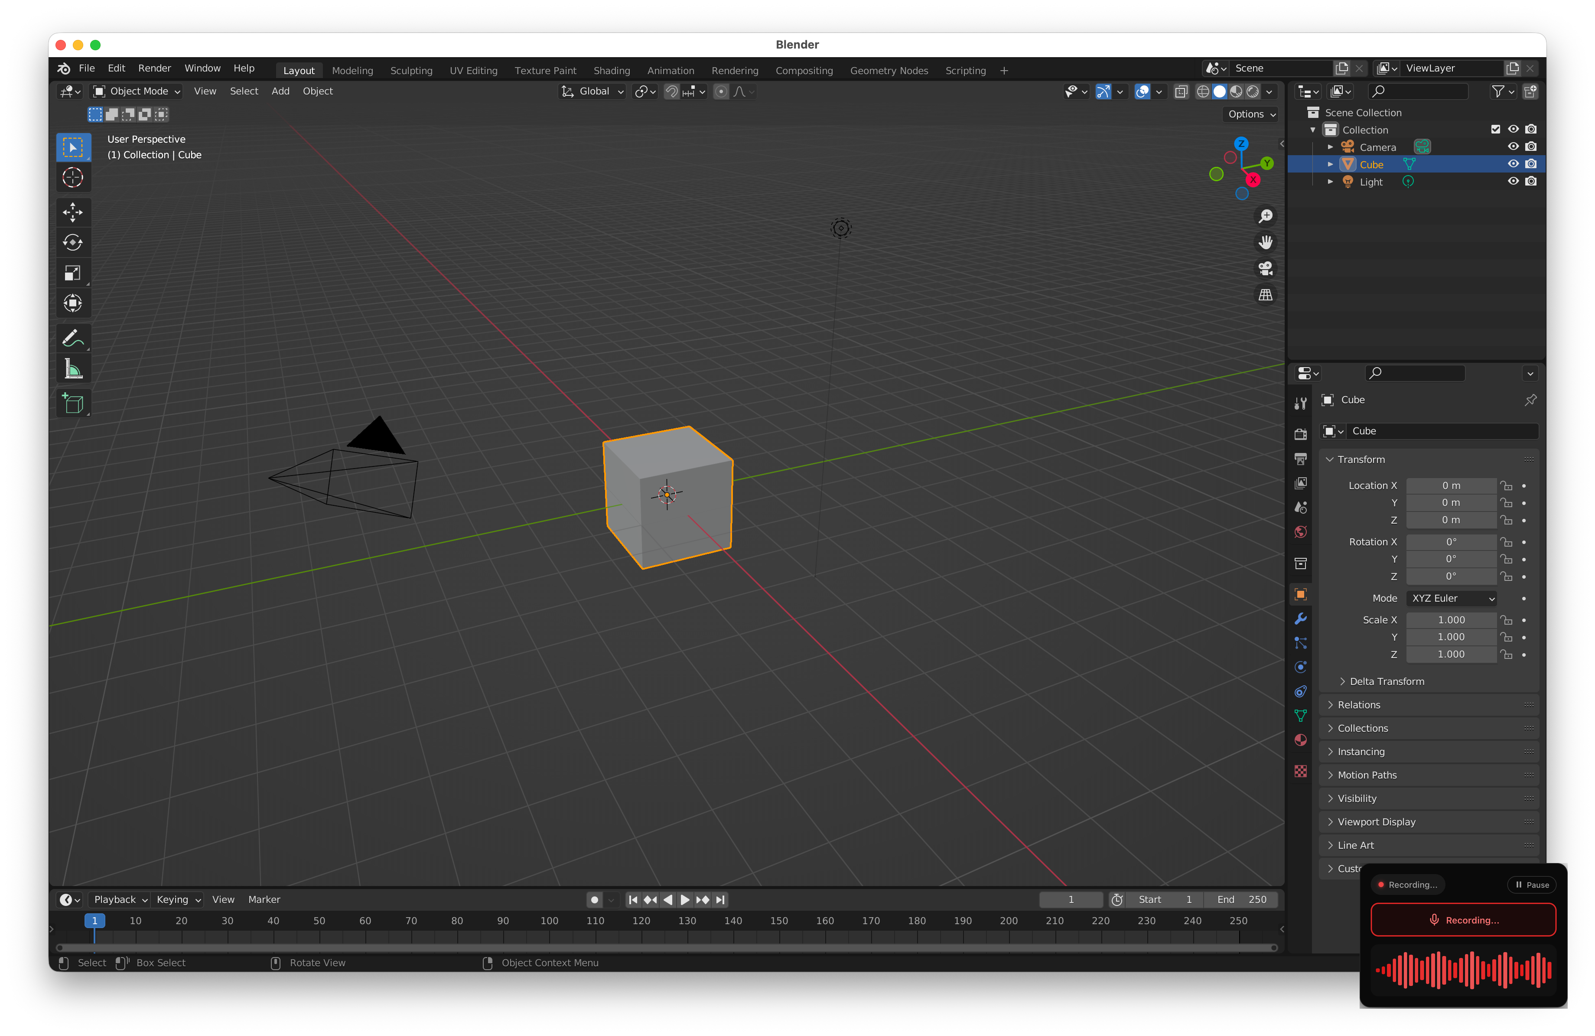This screenshot has height=1036, width=1595.
Task: Open the Modifiers wrench properties tab
Action: click(x=1300, y=619)
